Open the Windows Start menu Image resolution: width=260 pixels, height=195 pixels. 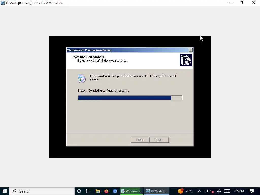coord(5,191)
